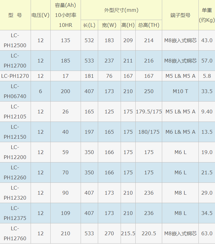Click the LC-PH12500 model cell
Image resolution: width=215 pixels, height=244 pixels.
(x=15, y=40)
